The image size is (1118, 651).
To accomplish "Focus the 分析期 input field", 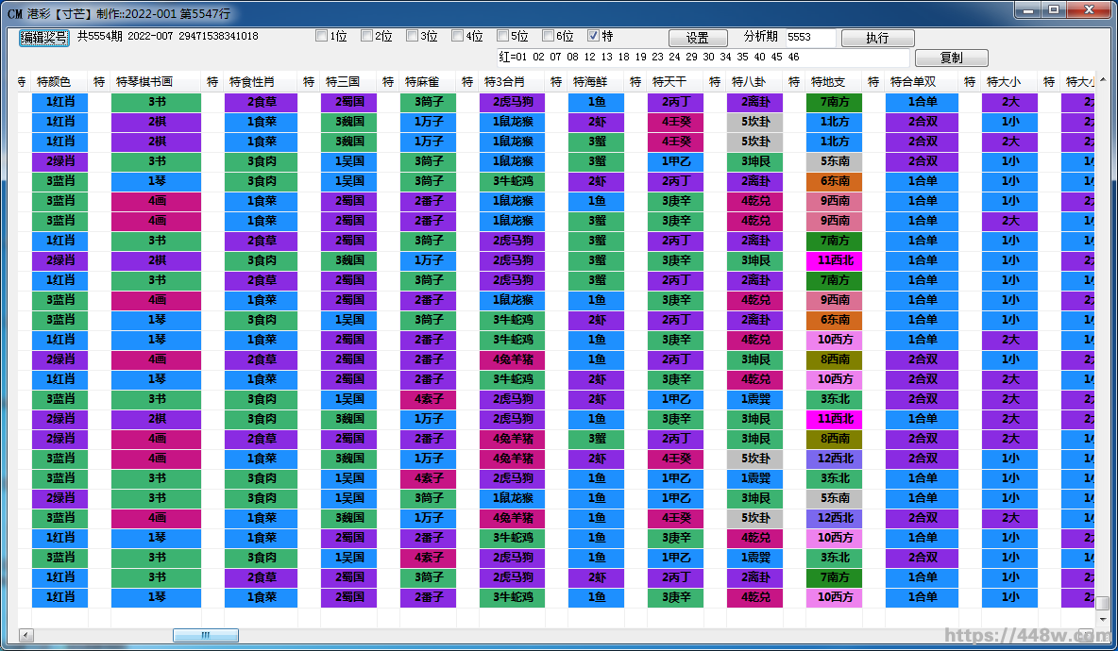I will (x=809, y=38).
